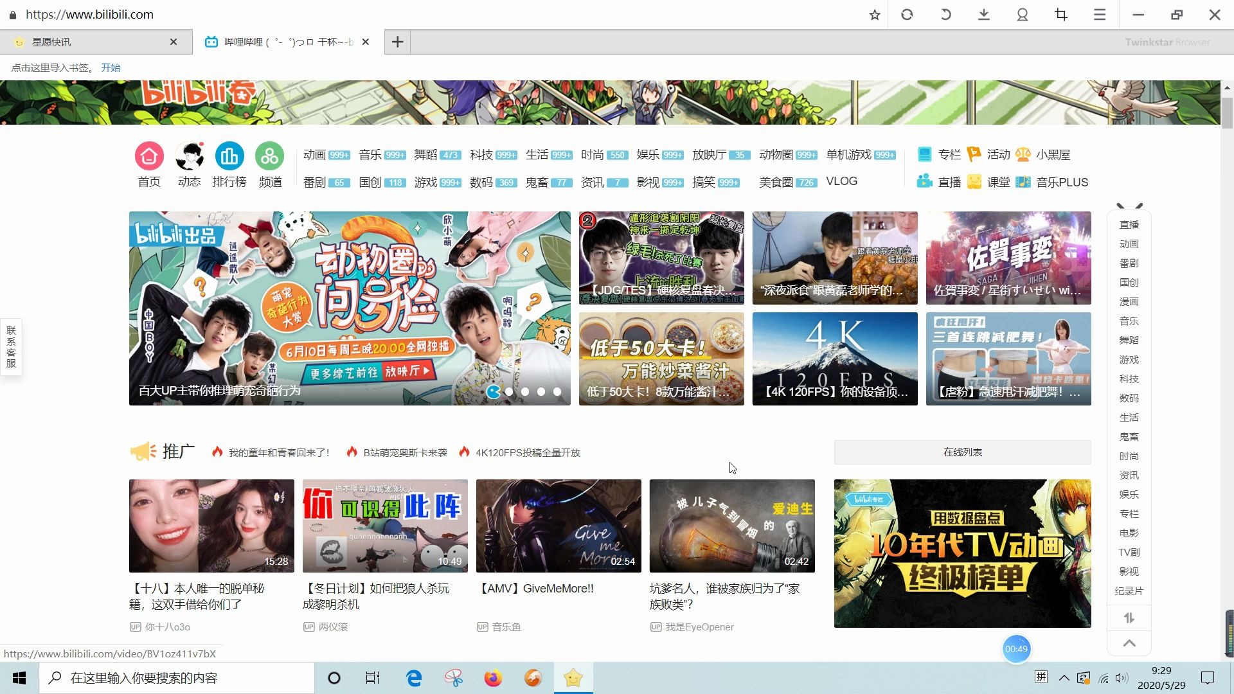Open 4K120FPS投稿全量开放 promo link
1234x694 pixels.
[528, 452]
